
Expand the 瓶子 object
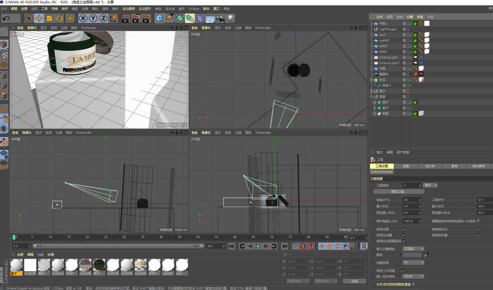(x=374, y=102)
